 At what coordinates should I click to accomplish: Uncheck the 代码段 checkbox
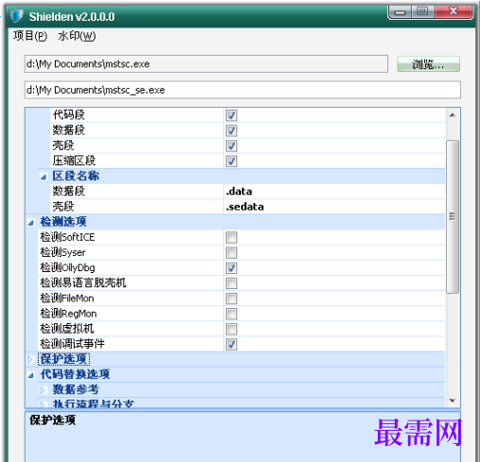pyautogui.click(x=231, y=115)
